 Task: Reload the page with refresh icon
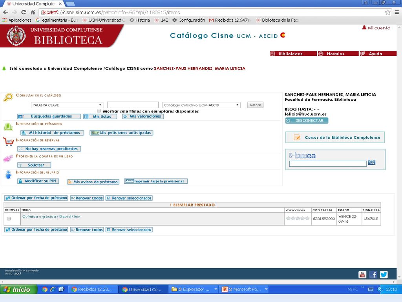(x=24, y=12)
